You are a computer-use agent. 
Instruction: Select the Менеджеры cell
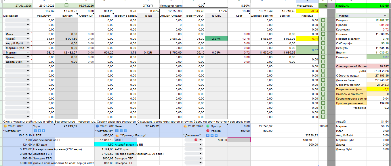point(307,5)
